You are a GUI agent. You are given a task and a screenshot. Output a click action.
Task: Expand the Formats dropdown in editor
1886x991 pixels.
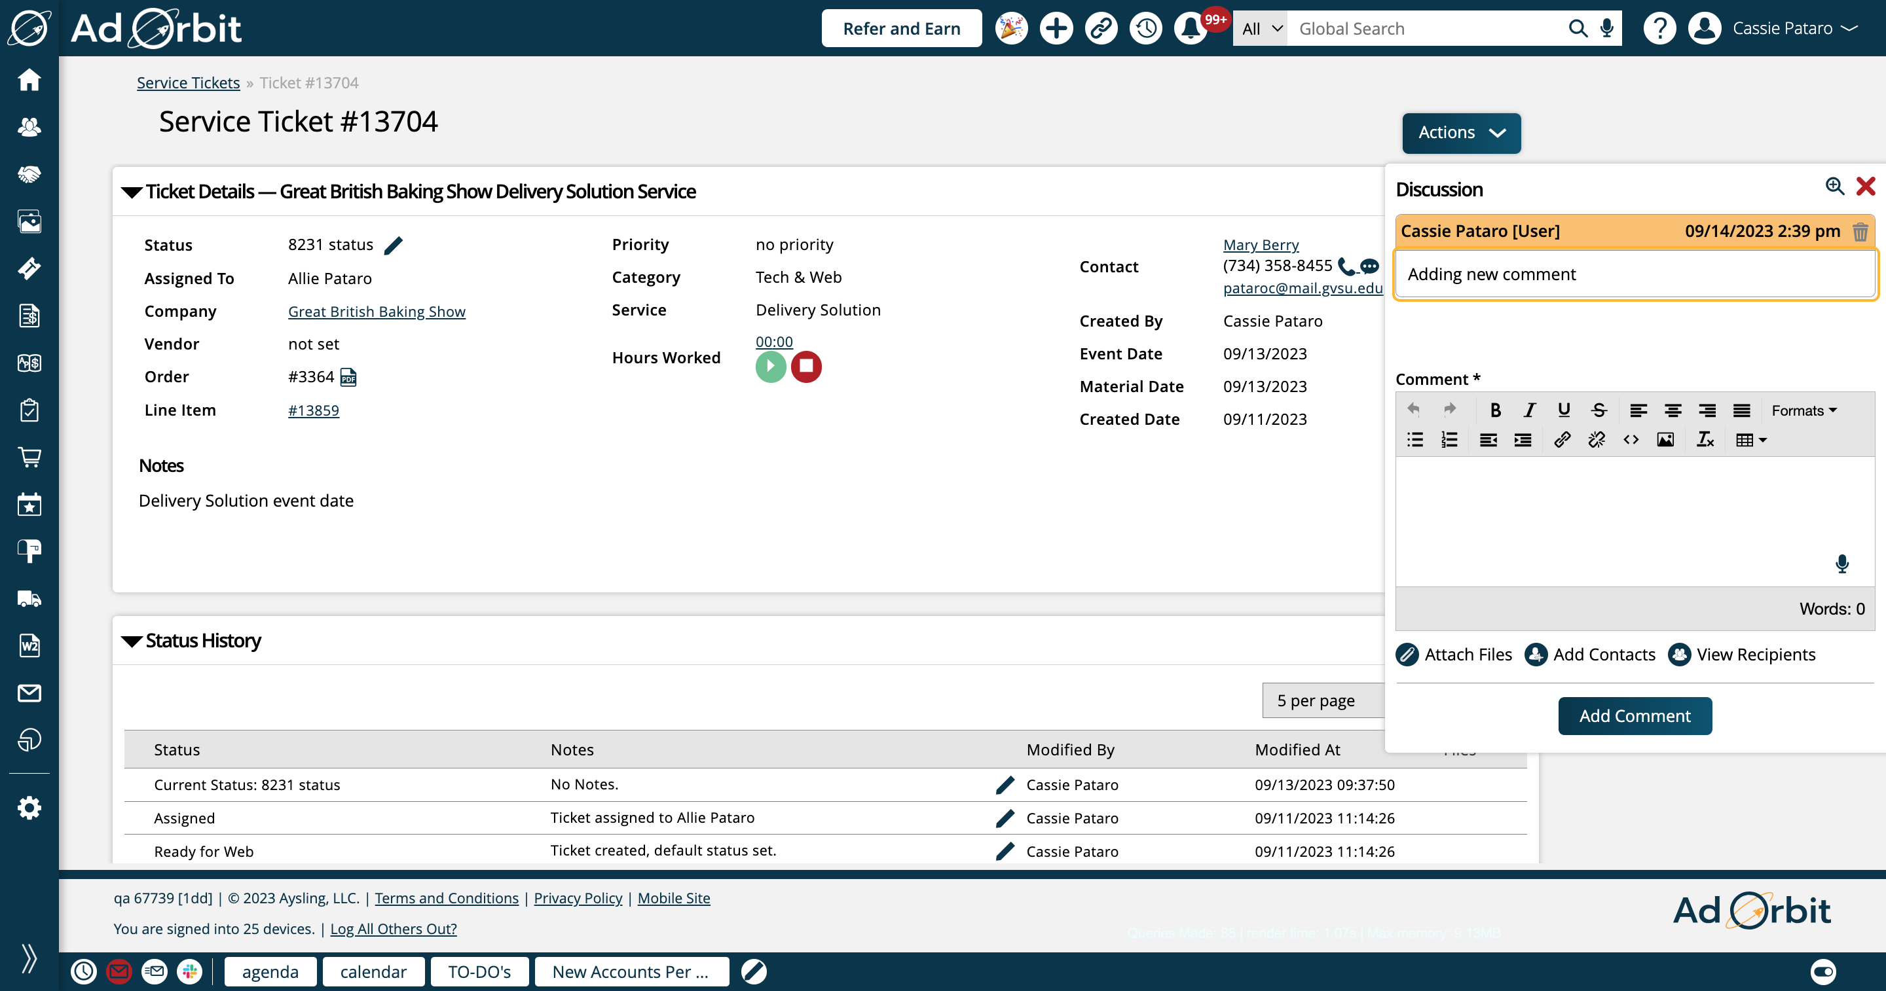tap(1803, 410)
